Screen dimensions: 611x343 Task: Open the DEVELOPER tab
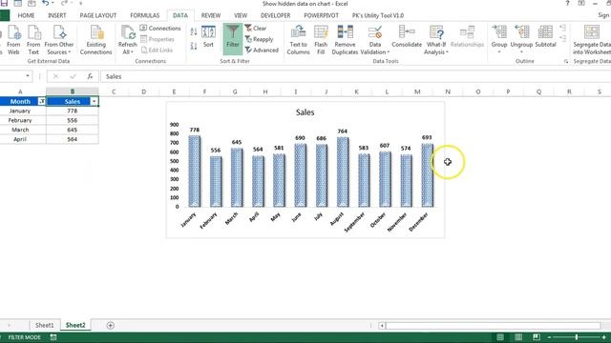tap(276, 15)
